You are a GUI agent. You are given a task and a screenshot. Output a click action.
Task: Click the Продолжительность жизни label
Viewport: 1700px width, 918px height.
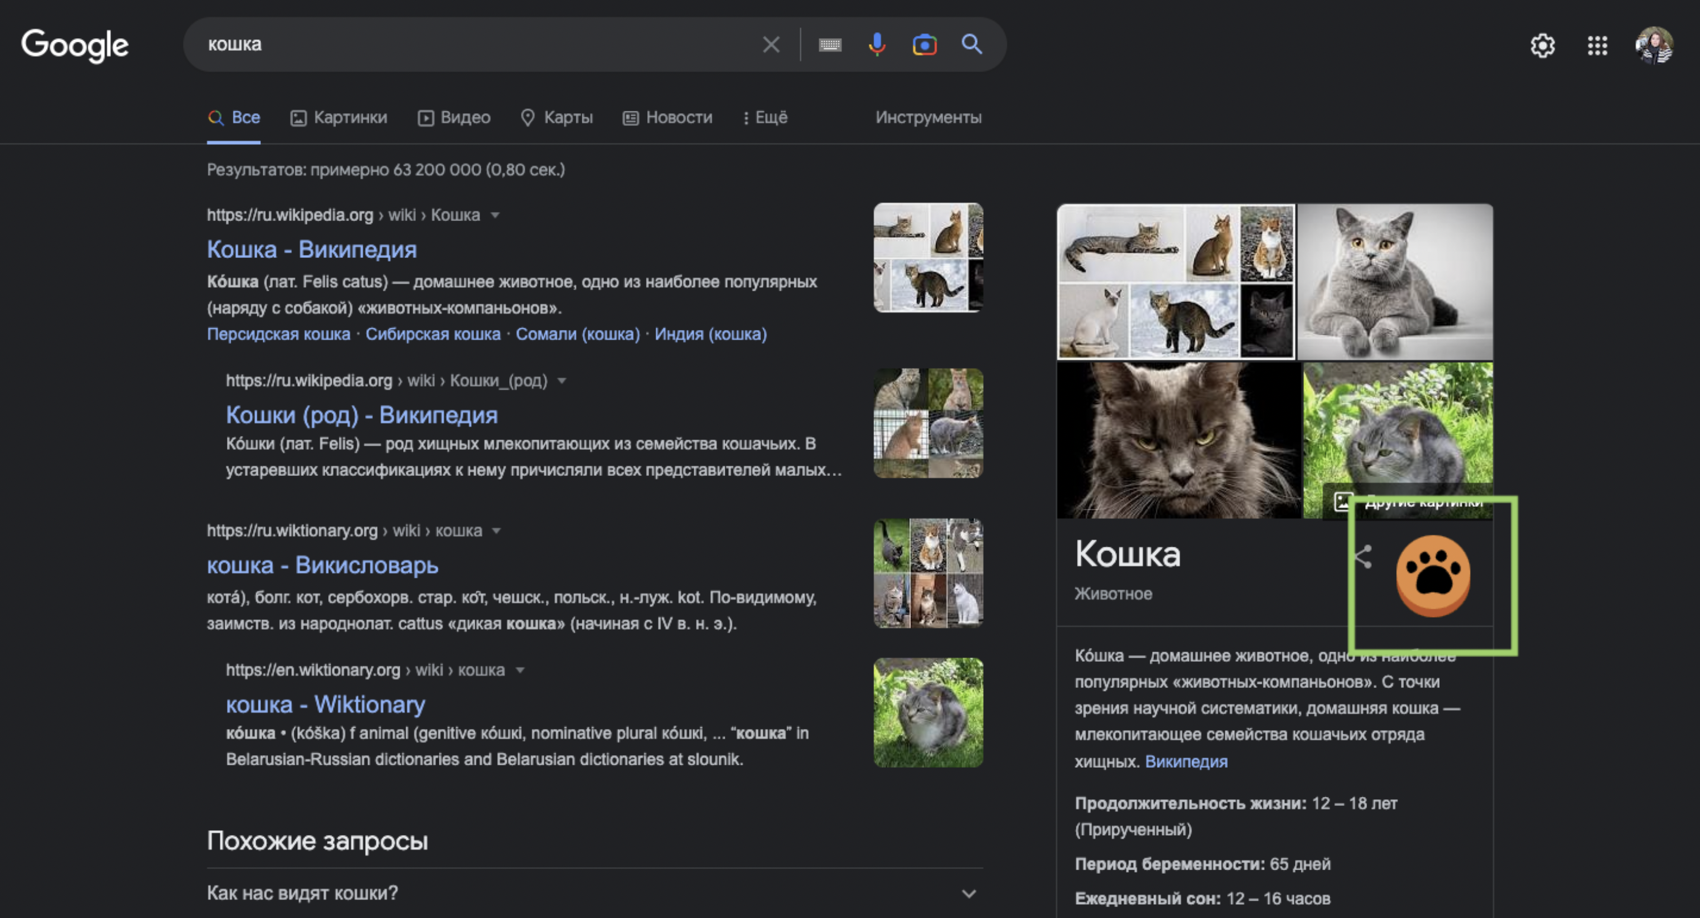1190,804
